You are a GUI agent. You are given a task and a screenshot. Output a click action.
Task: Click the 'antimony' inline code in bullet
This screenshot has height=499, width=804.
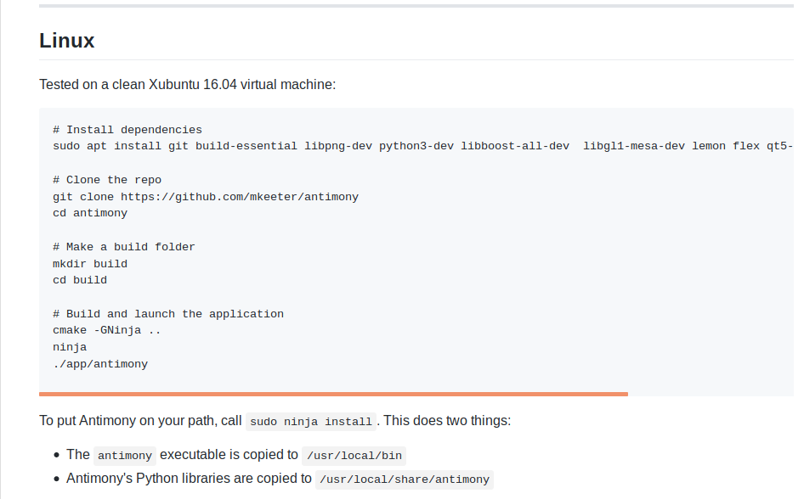[x=125, y=456]
